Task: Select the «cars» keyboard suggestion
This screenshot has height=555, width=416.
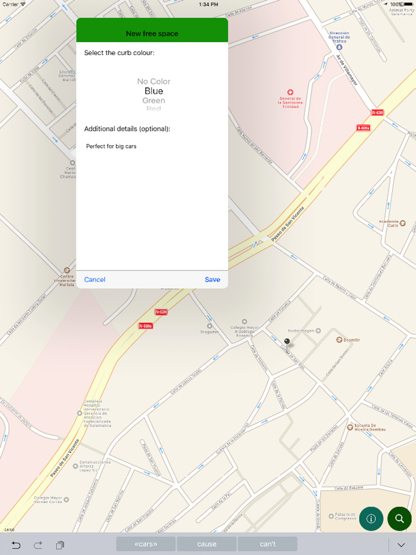Action: click(146, 544)
